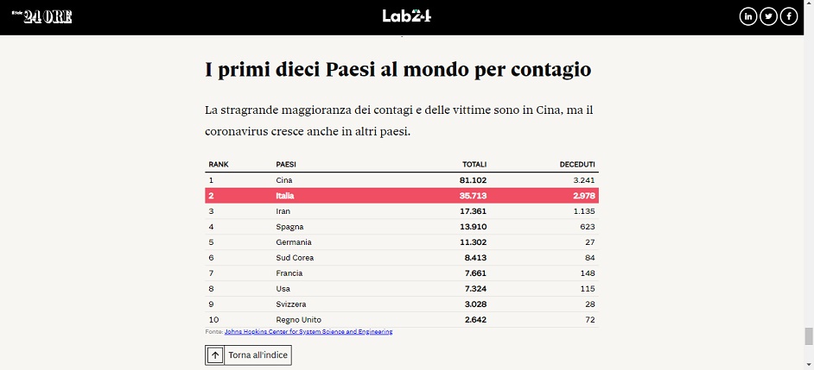This screenshot has height=370, width=814.
Task: Open the Johns Hopkins Center source link
Action: tap(308, 332)
